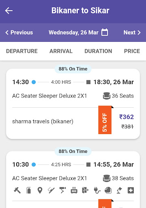The image size is (146, 208).
Task: Go to the Next day
Action: (132, 32)
